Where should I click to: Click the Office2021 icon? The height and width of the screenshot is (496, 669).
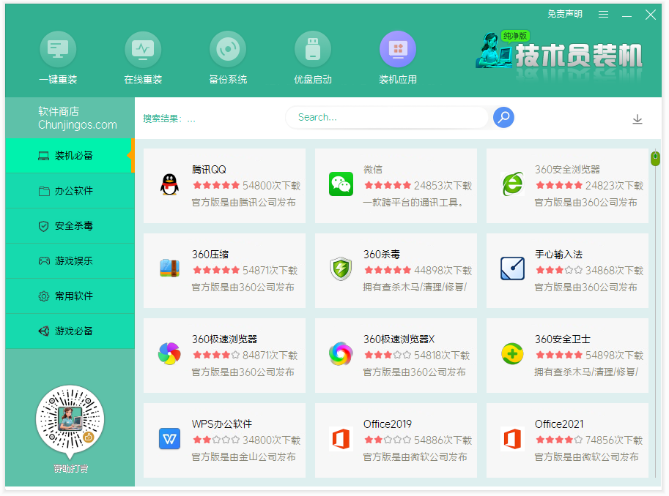tap(512, 439)
